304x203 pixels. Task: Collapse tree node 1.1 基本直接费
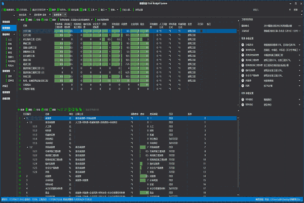[28, 122]
